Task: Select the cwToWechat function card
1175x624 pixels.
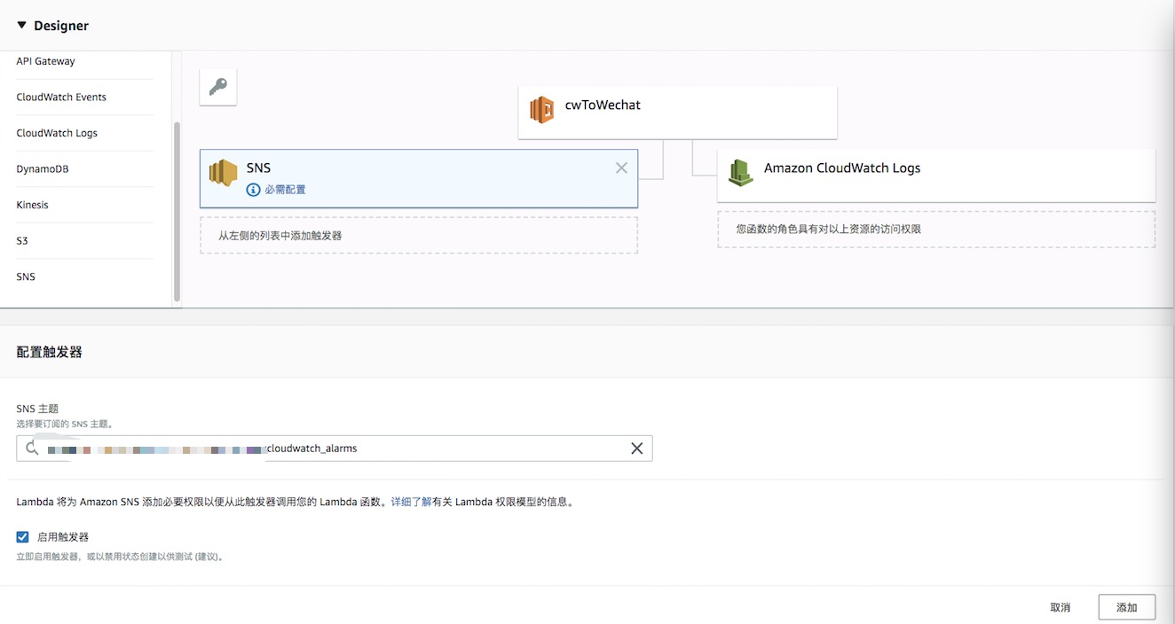Action: 677,113
